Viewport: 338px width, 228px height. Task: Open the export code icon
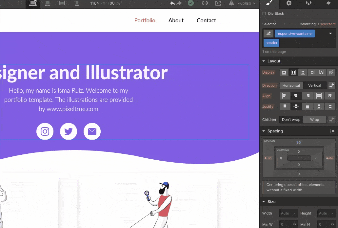click(x=205, y=3)
